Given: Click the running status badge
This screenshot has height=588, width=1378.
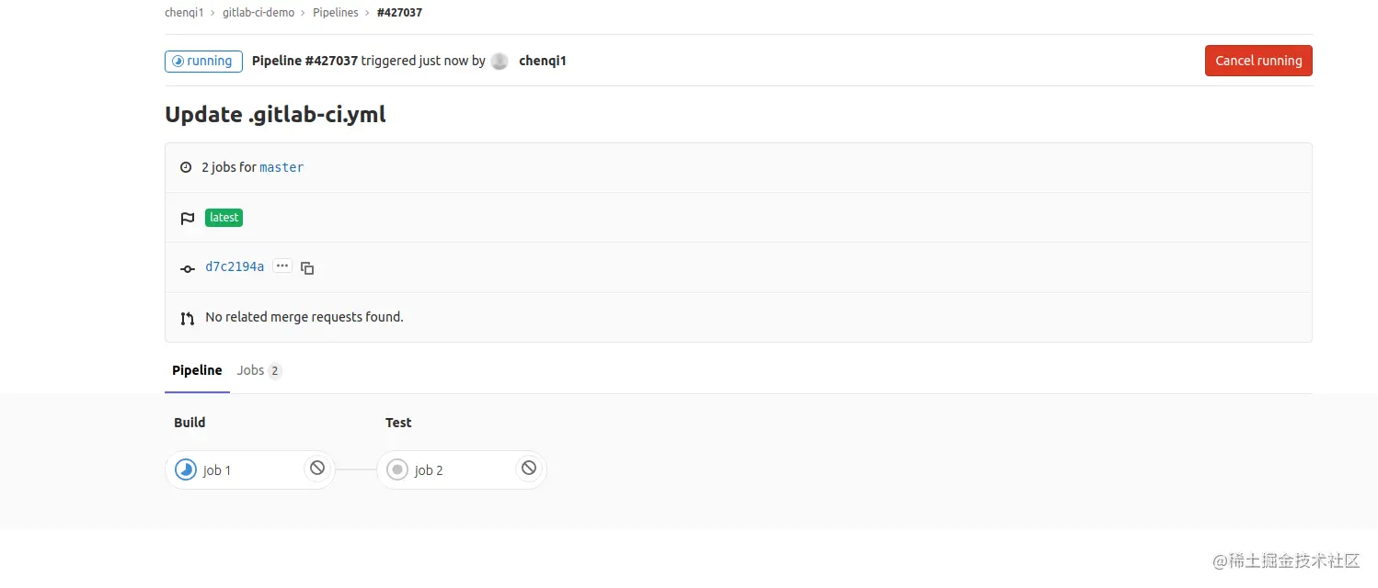Looking at the screenshot, I should [x=202, y=61].
